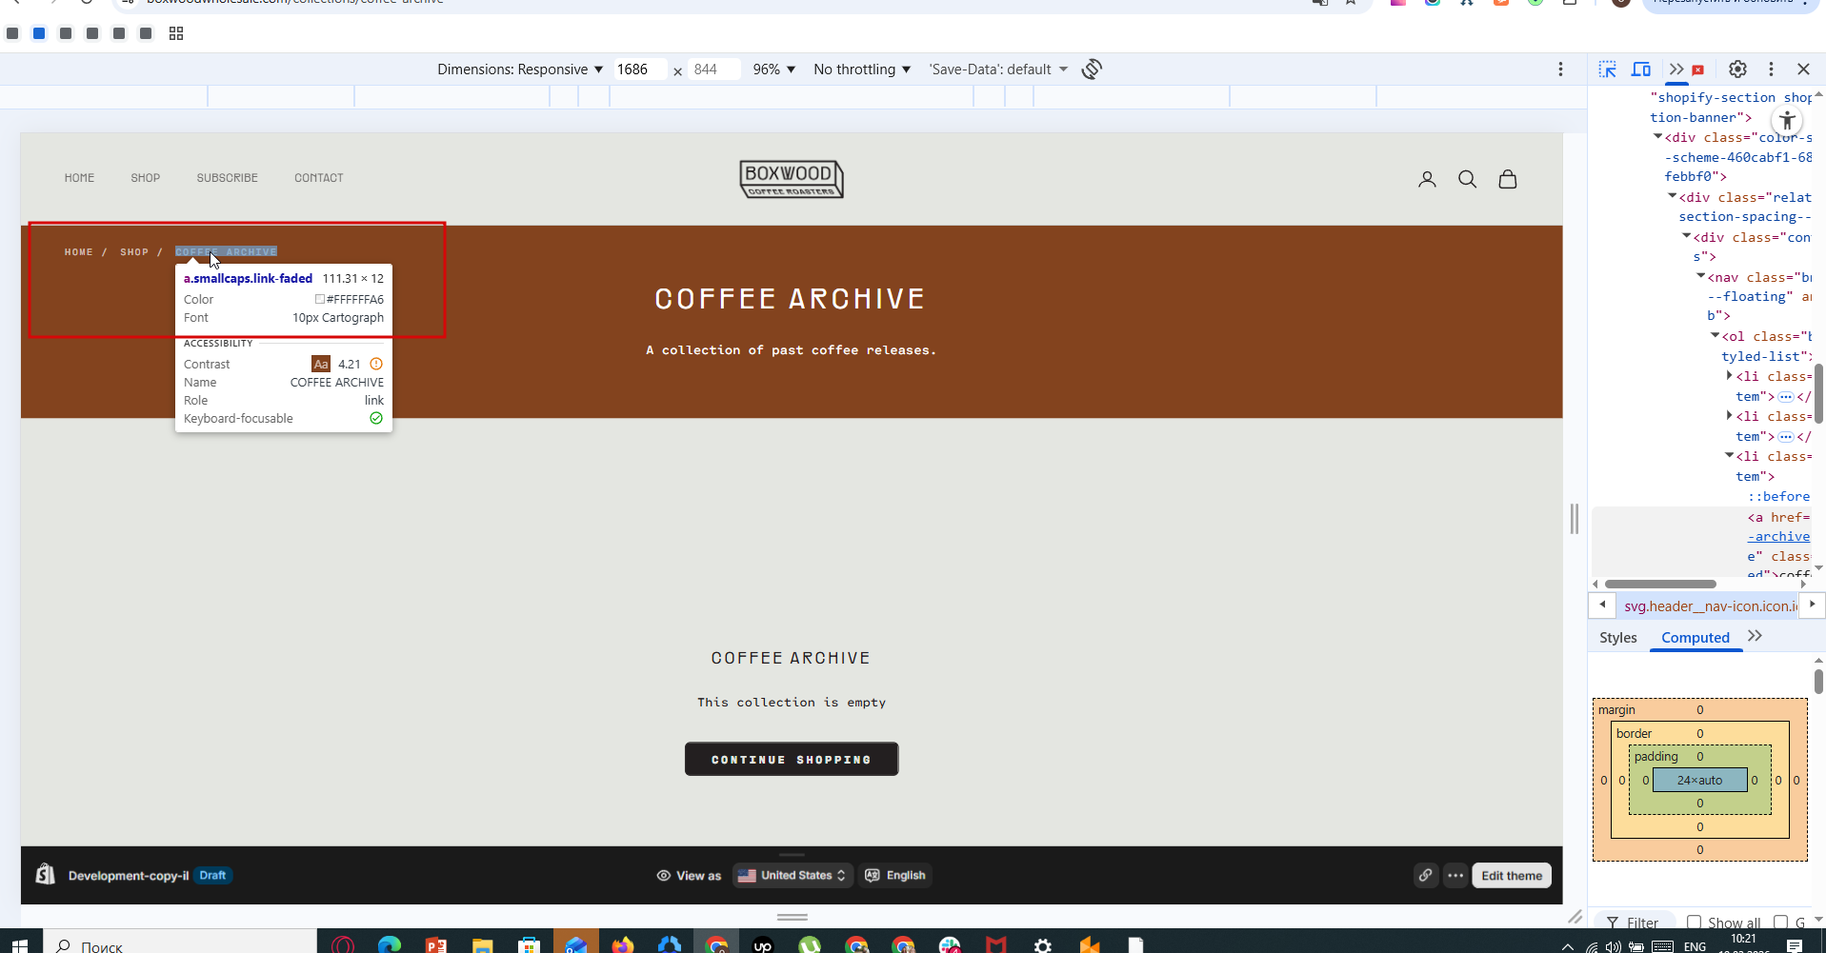Collapse the div class="relat" node
The image size is (1826, 953).
1673,196
